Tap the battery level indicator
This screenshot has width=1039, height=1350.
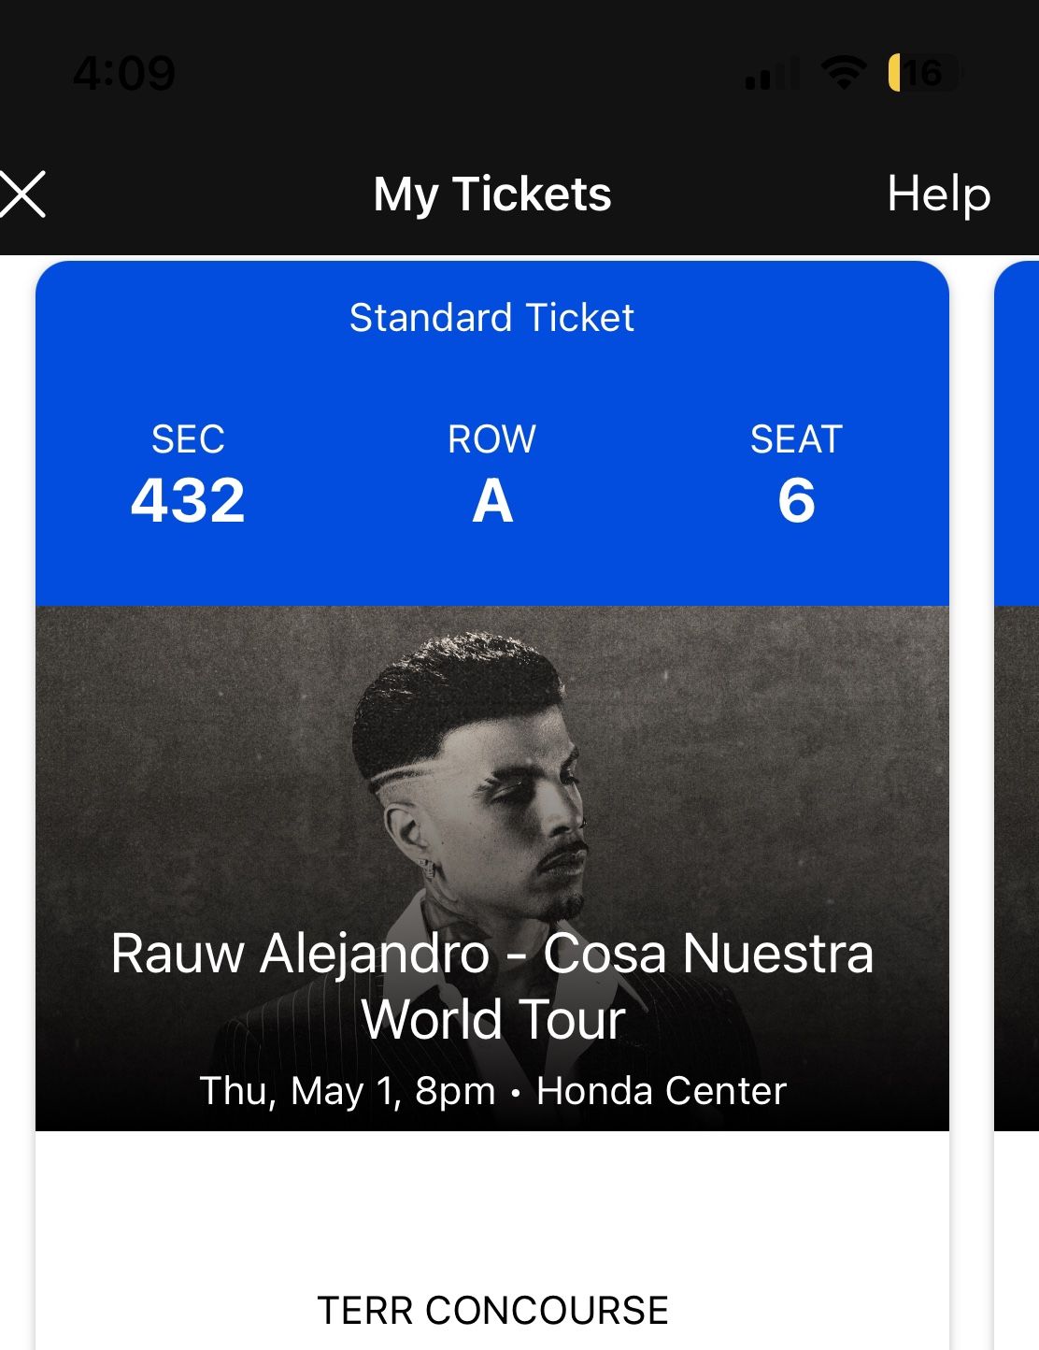[922, 73]
